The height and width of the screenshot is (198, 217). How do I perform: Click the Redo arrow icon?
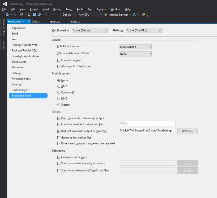point(54,15)
